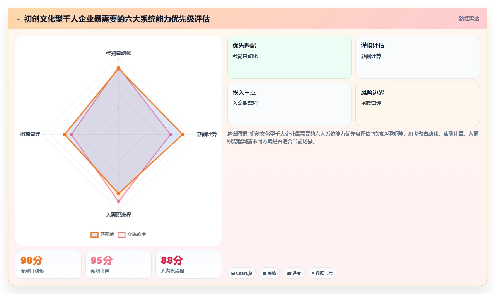Click the pink data point near 入离职流程

pos(118,202)
